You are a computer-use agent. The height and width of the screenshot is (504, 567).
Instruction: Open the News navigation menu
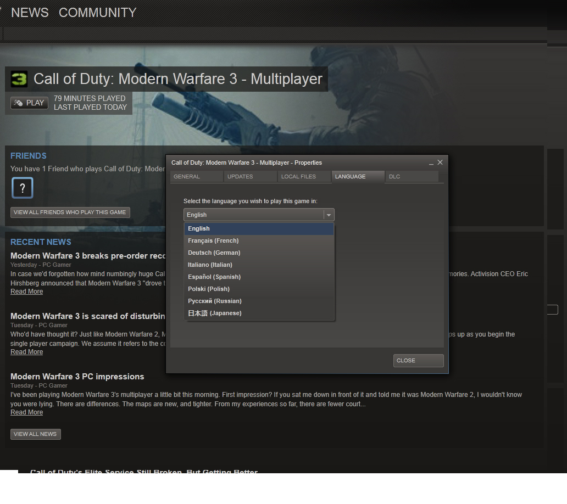click(30, 13)
